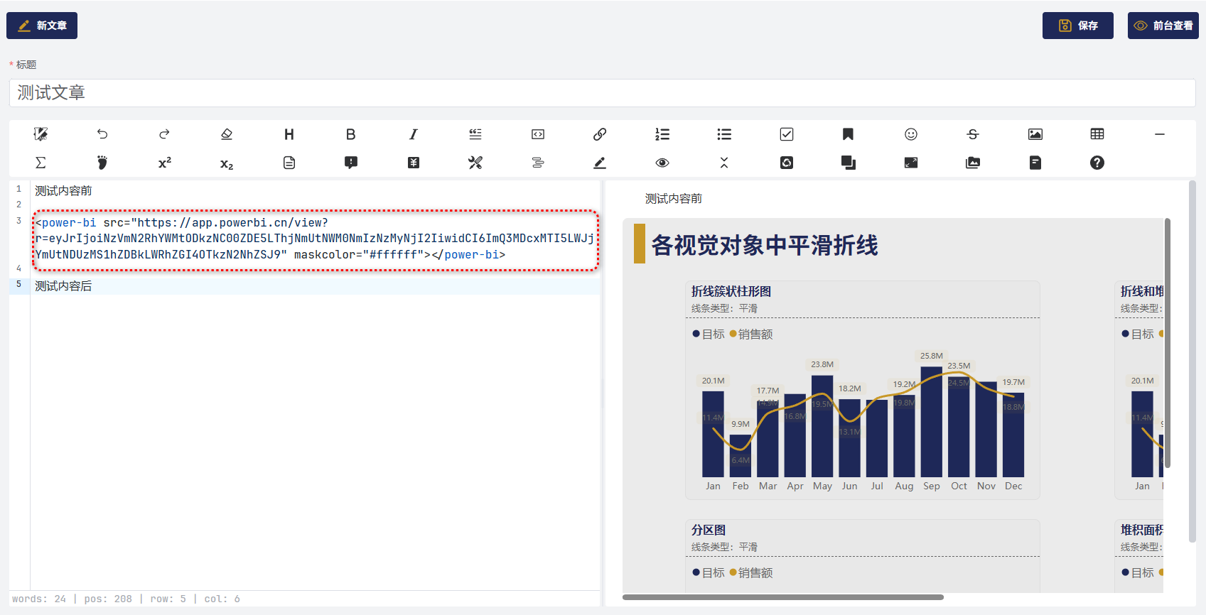Select the eraser clear-format icon
The height and width of the screenshot is (615, 1206).
click(x=227, y=134)
